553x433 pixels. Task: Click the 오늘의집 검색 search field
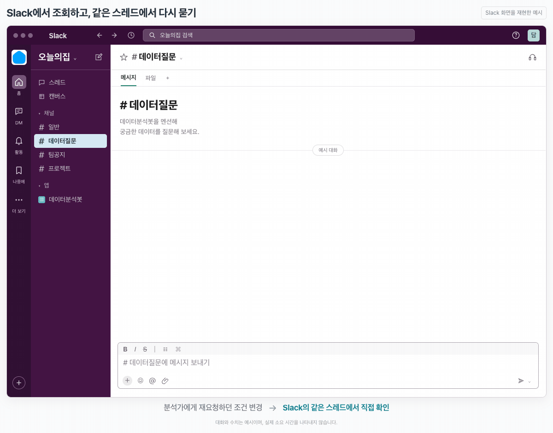click(279, 35)
